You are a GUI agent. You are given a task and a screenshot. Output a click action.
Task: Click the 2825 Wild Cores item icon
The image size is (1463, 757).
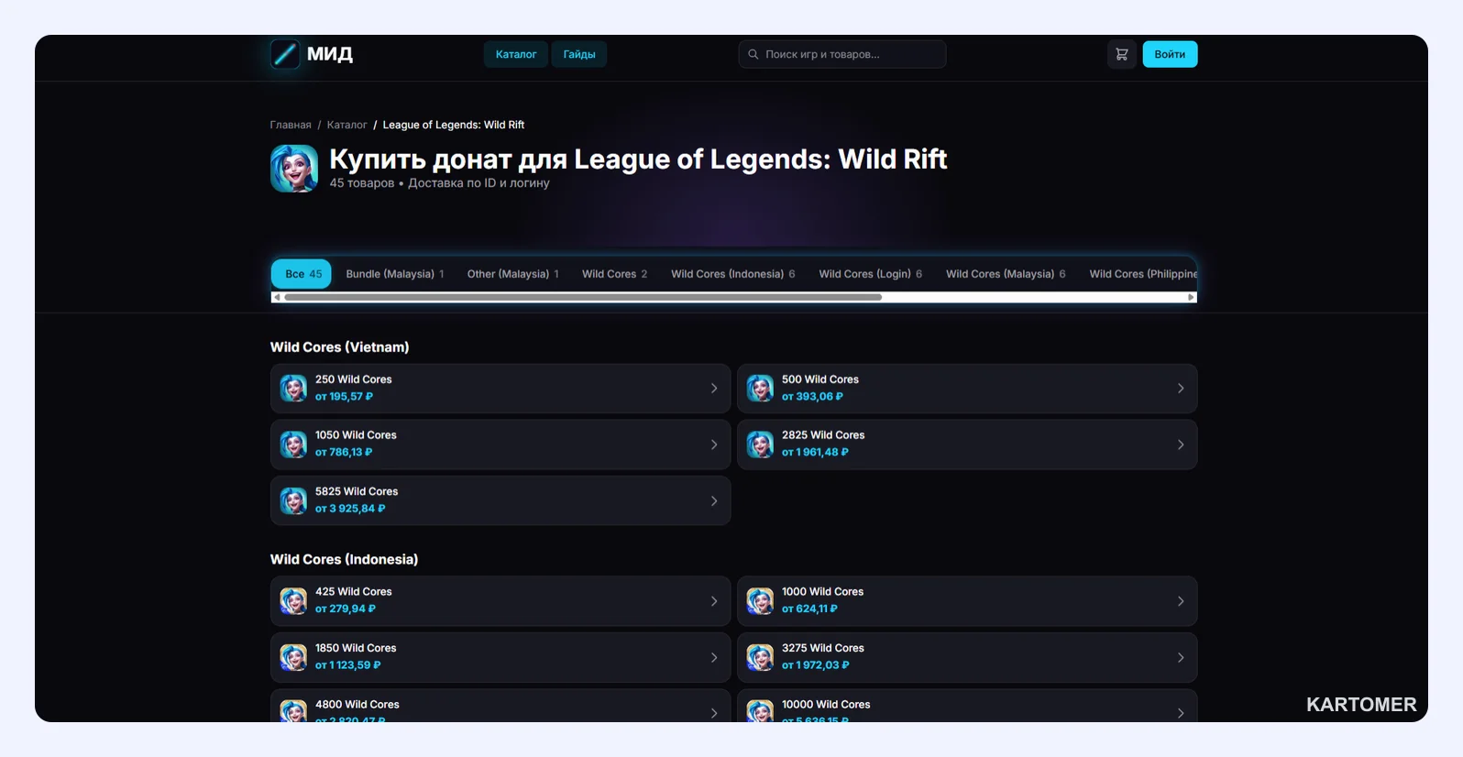pyautogui.click(x=760, y=444)
